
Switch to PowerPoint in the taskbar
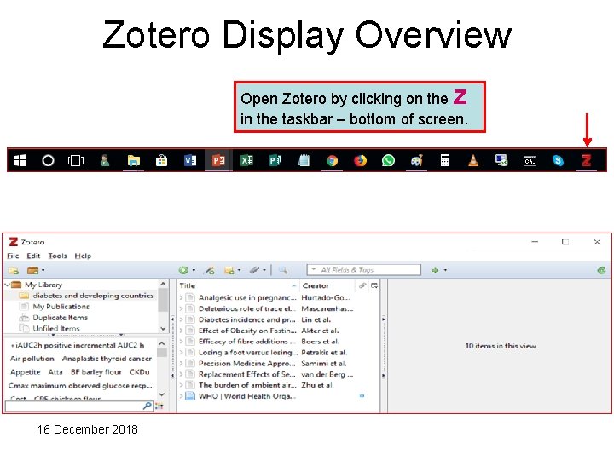point(218,160)
